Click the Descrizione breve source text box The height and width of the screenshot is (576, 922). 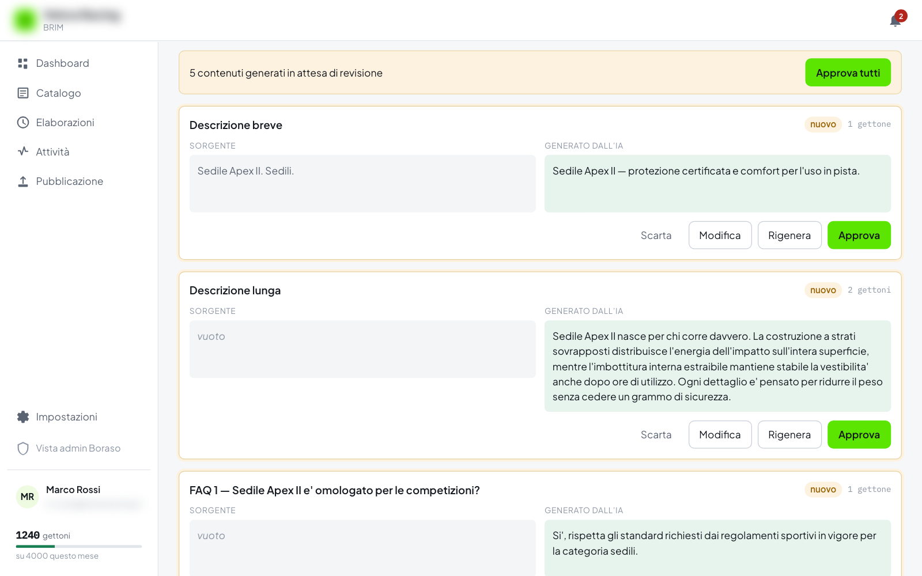(x=362, y=184)
